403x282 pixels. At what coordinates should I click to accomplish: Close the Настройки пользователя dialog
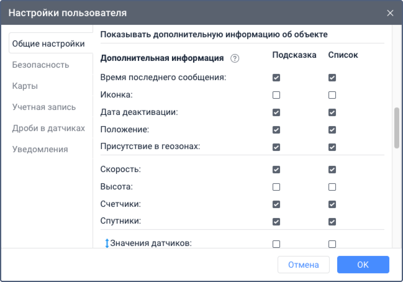pyautogui.click(x=390, y=12)
